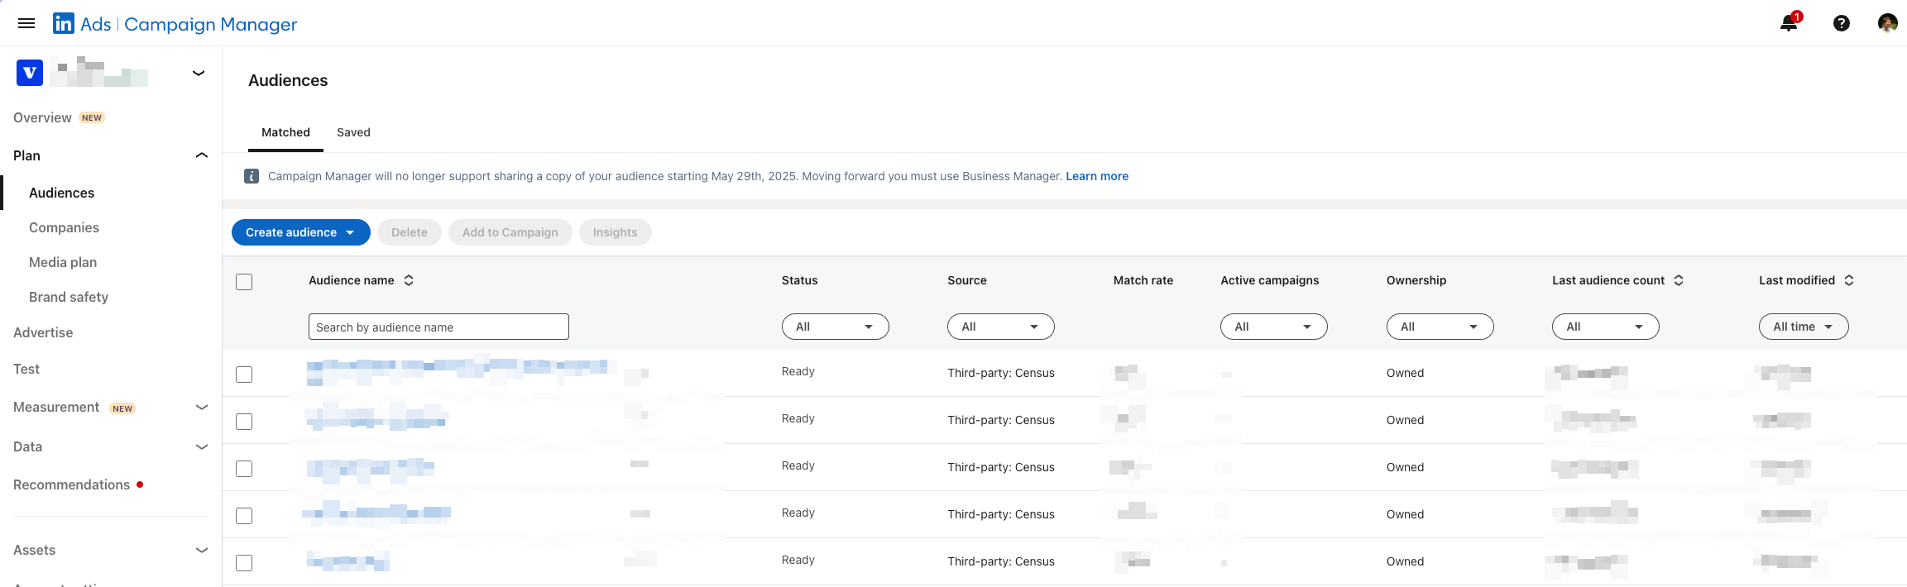Image resolution: width=1907 pixels, height=587 pixels.
Task: Collapse the Plan section chevron
Action: point(201,155)
